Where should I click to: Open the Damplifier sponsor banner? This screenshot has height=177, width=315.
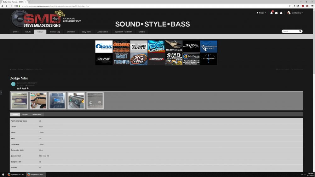174,47
